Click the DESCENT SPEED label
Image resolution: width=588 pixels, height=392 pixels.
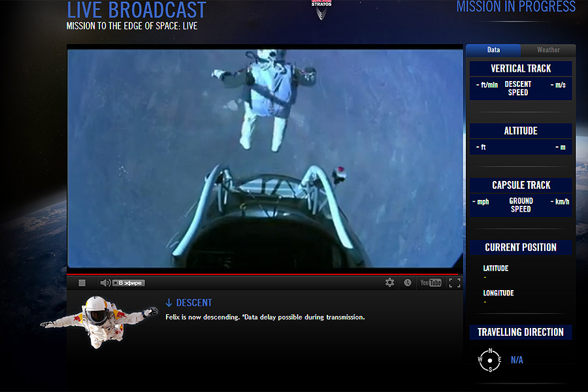[518, 88]
